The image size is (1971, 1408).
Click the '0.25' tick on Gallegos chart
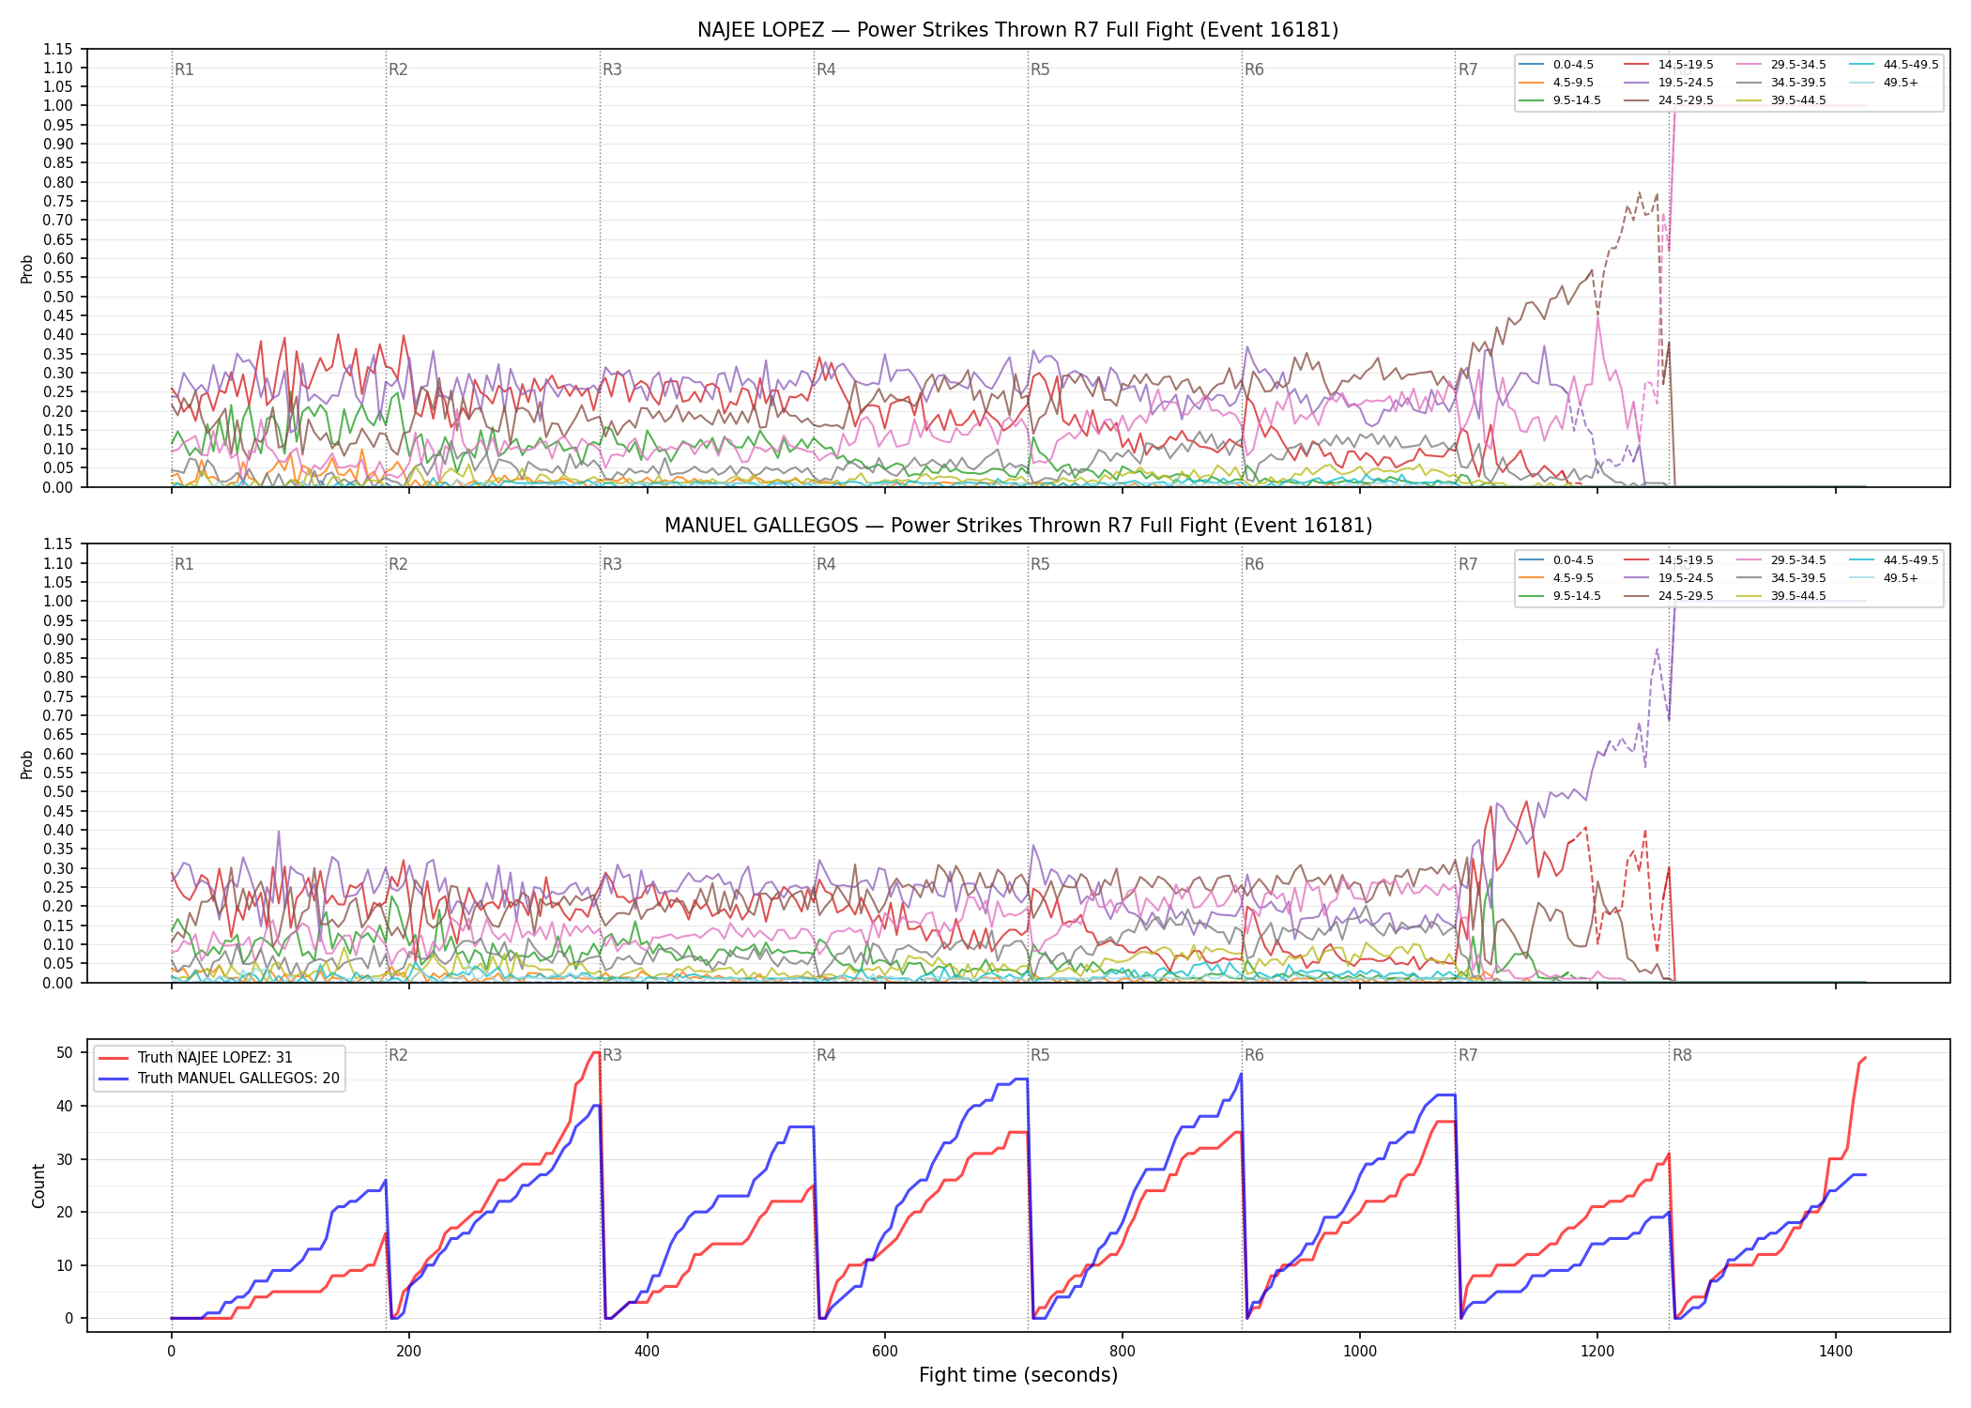coord(58,887)
